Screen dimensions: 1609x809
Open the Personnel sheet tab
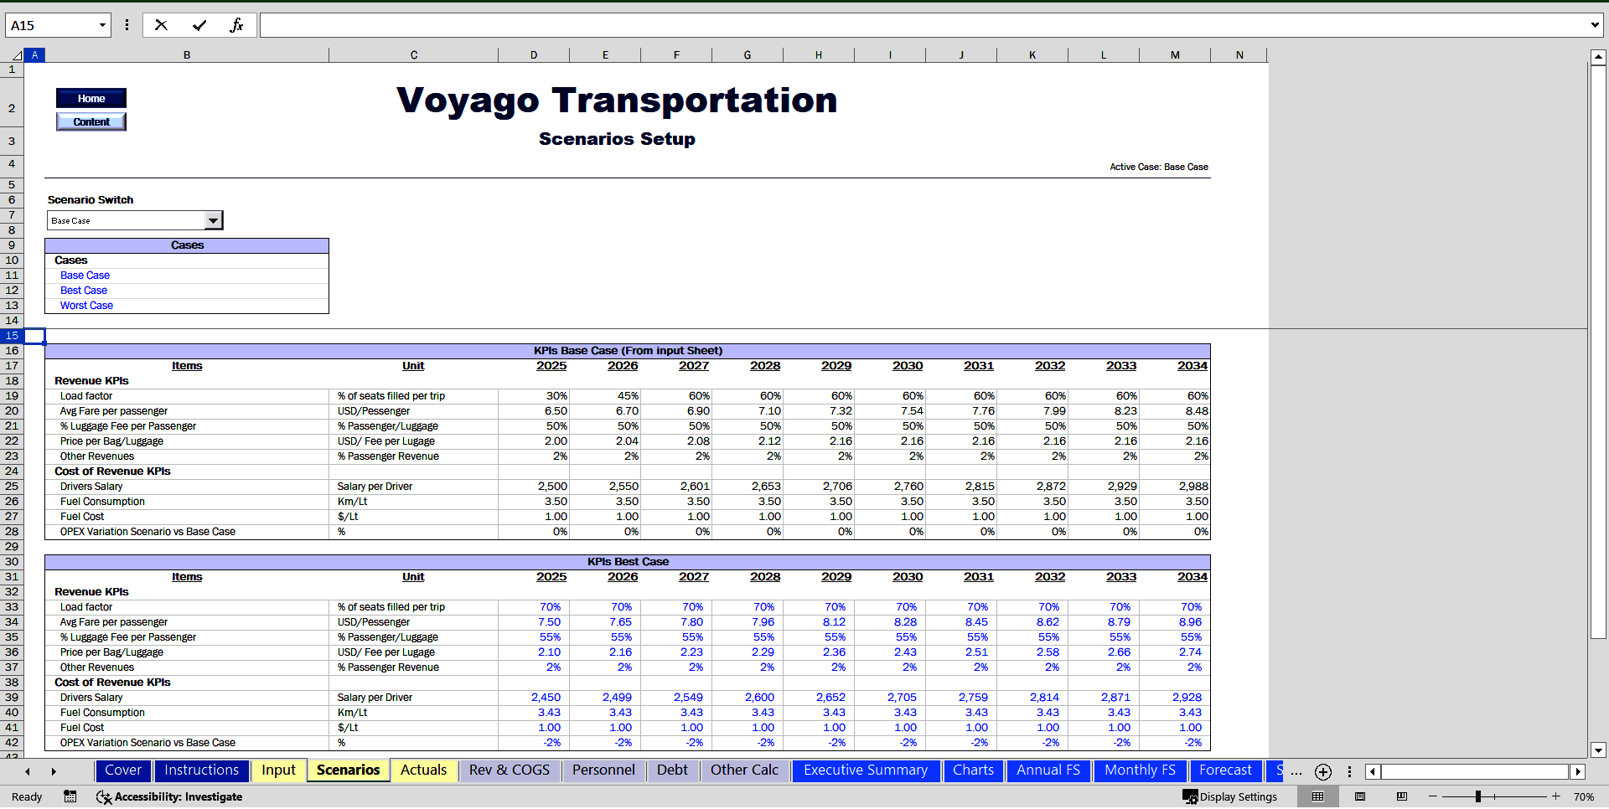(x=603, y=770)
